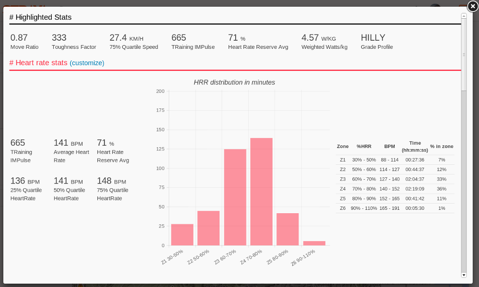Screen dimensions: 479x287
Task: Click the scrollbar up arrow
Action: point(464,16)
